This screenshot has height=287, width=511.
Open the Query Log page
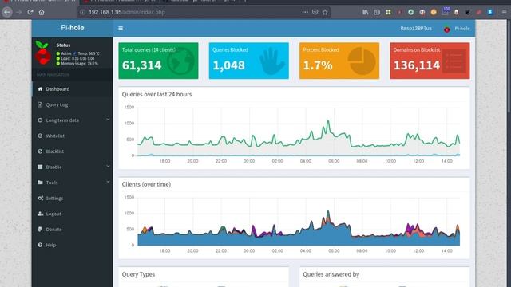73,104
